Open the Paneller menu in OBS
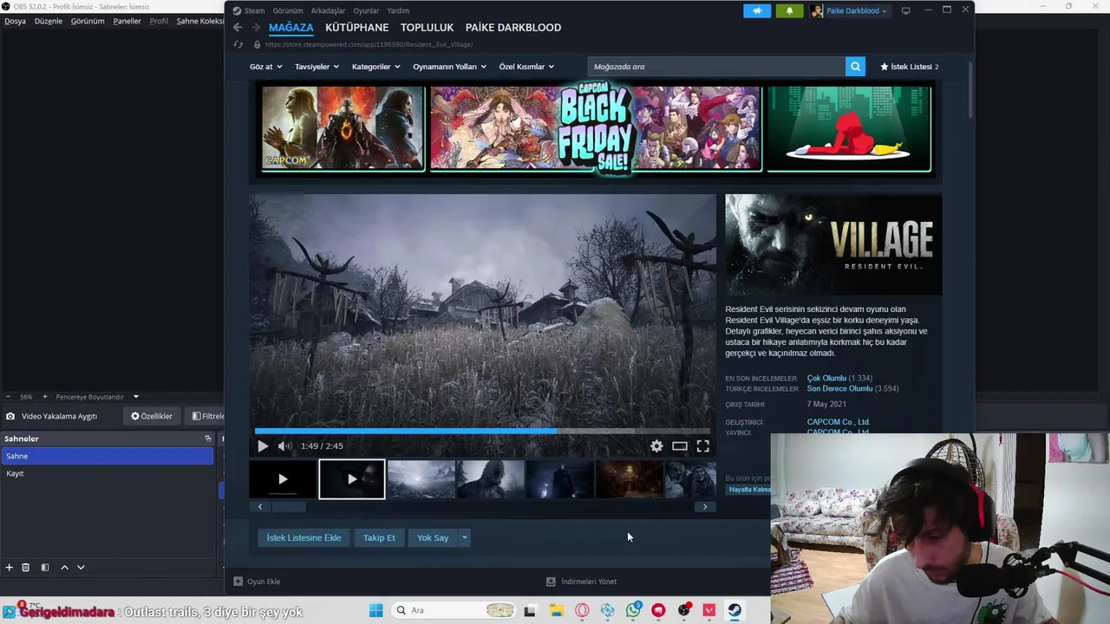 pyautogui.click(x=127, y=21)
